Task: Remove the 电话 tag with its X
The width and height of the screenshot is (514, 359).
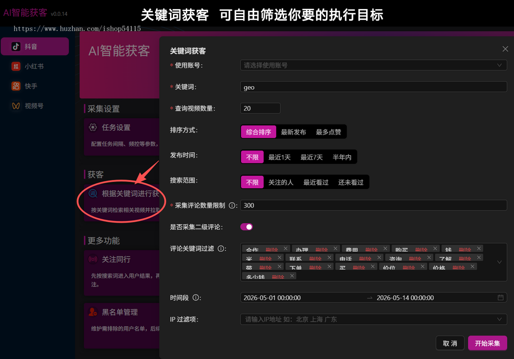Action: click(380, 258)
